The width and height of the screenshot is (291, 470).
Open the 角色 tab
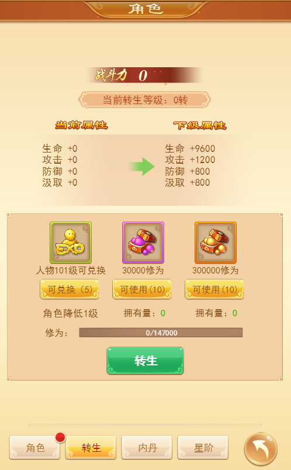34,448
